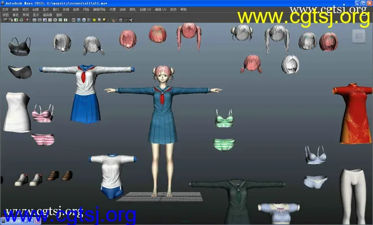Select the T-pose girl character model

click(163, 131)
